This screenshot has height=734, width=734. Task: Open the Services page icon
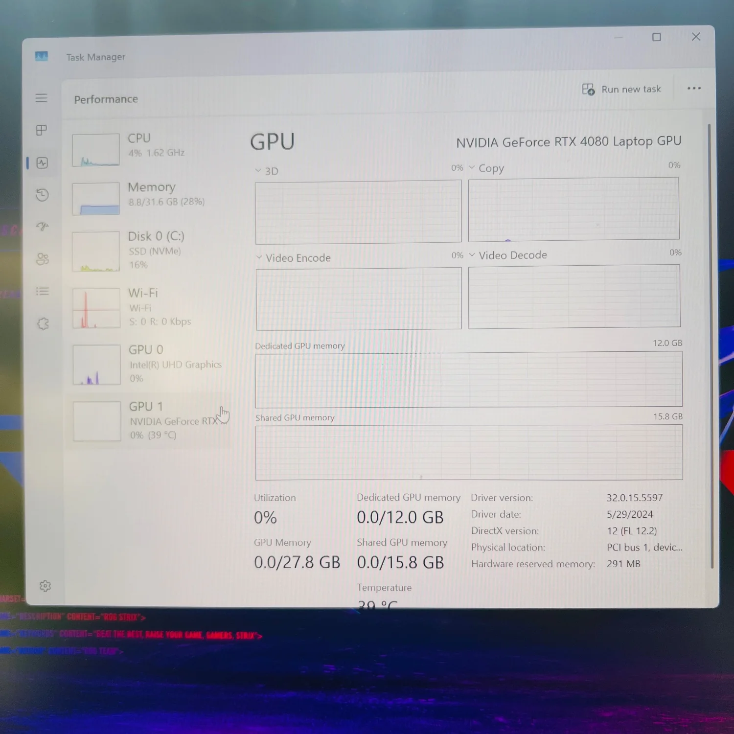click(44, 323)
